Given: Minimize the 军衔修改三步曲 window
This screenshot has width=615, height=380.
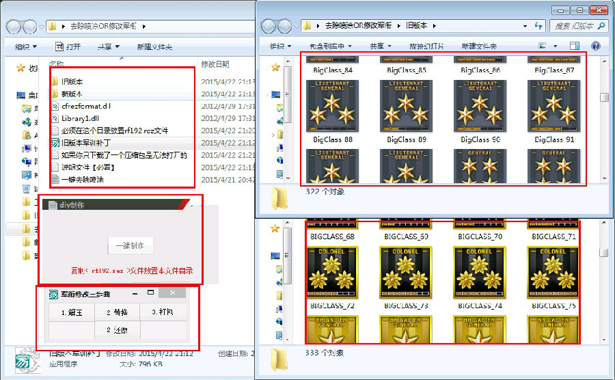Looking at the screenshot, I should coord(135,293).
